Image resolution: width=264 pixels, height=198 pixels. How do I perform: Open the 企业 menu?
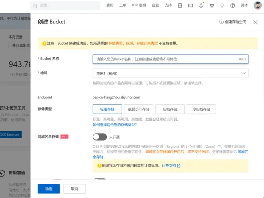tap(155, 5)
